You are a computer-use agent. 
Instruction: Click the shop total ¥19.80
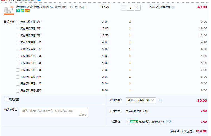tap(201, 131)
